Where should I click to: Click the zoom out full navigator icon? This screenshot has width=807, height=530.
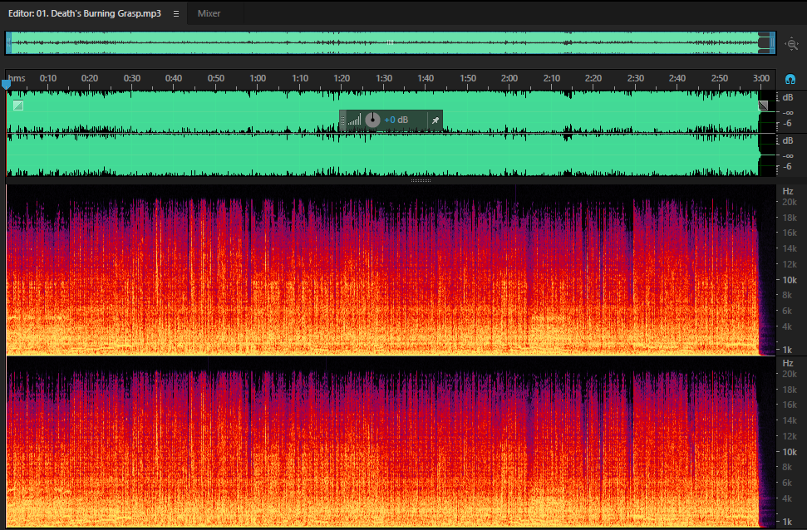[x=791, y=44]
